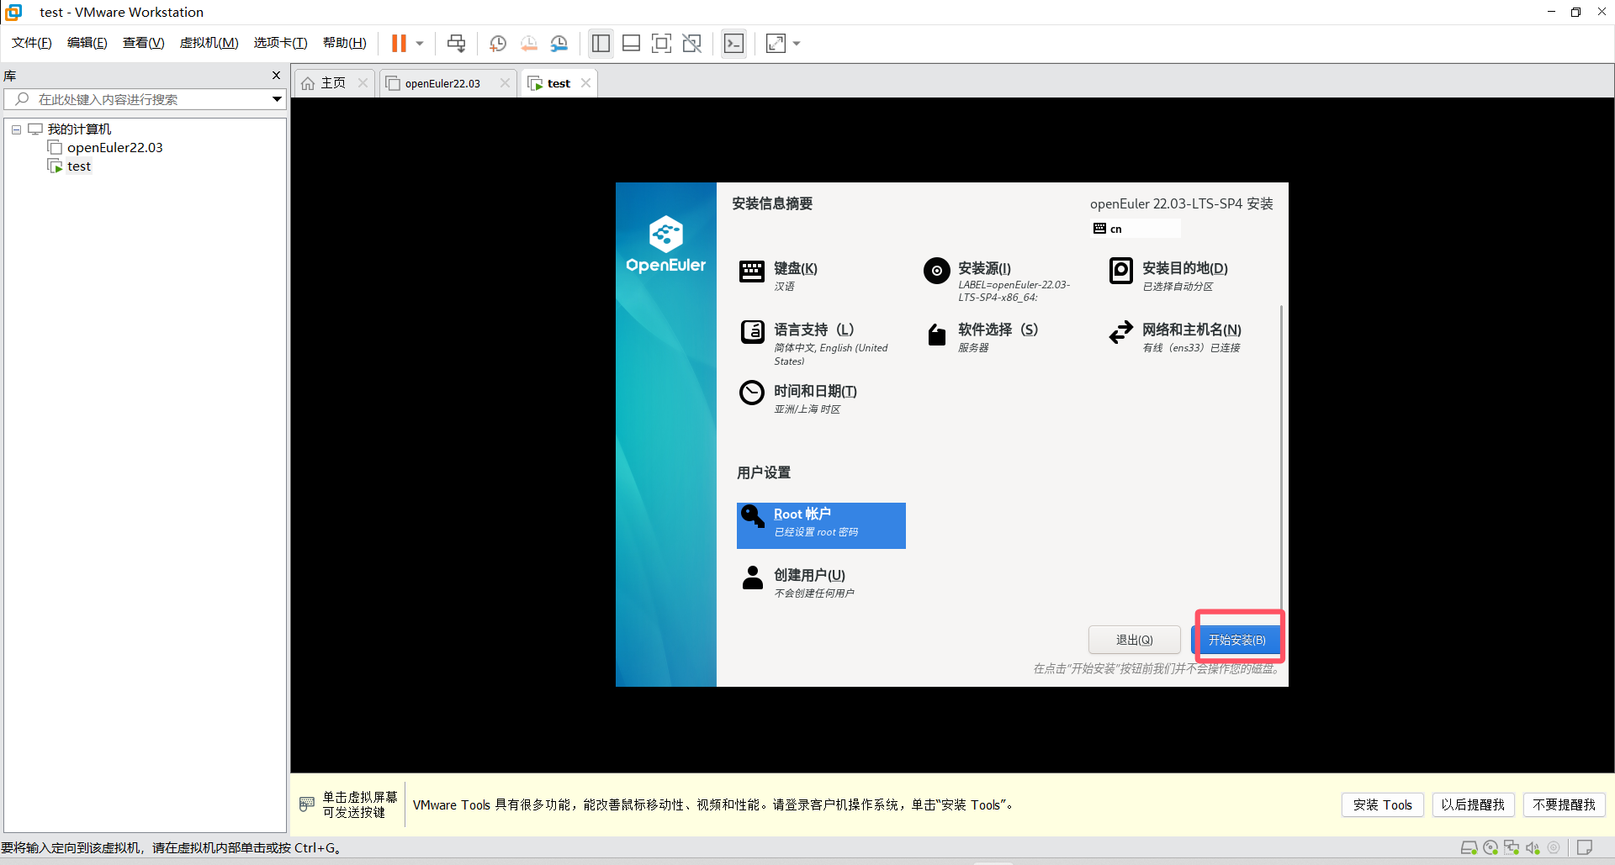Select the test VM in library tree
The height and width of the screenshot is (865, 1615).
pos(70,166)
